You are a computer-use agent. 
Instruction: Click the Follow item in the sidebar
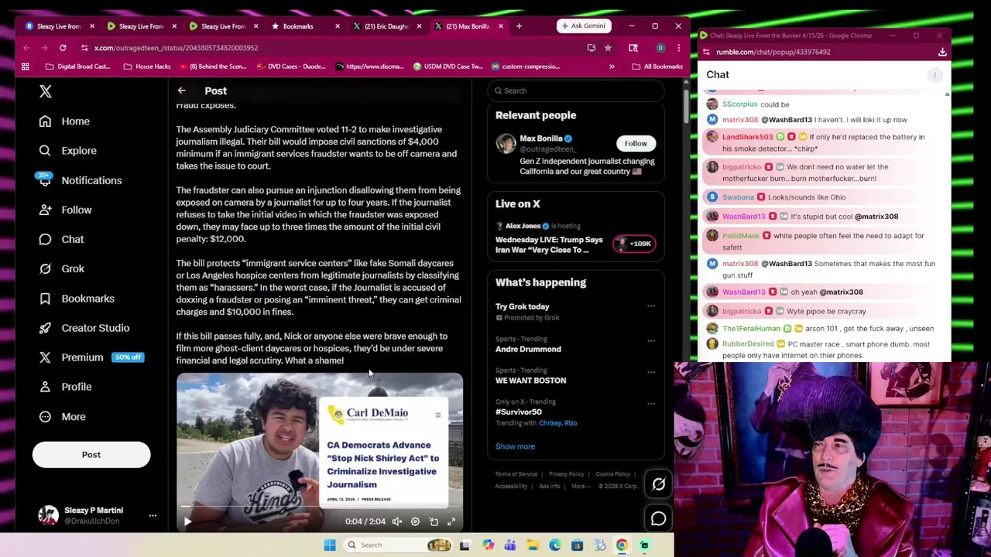click(x=65, y=210)
